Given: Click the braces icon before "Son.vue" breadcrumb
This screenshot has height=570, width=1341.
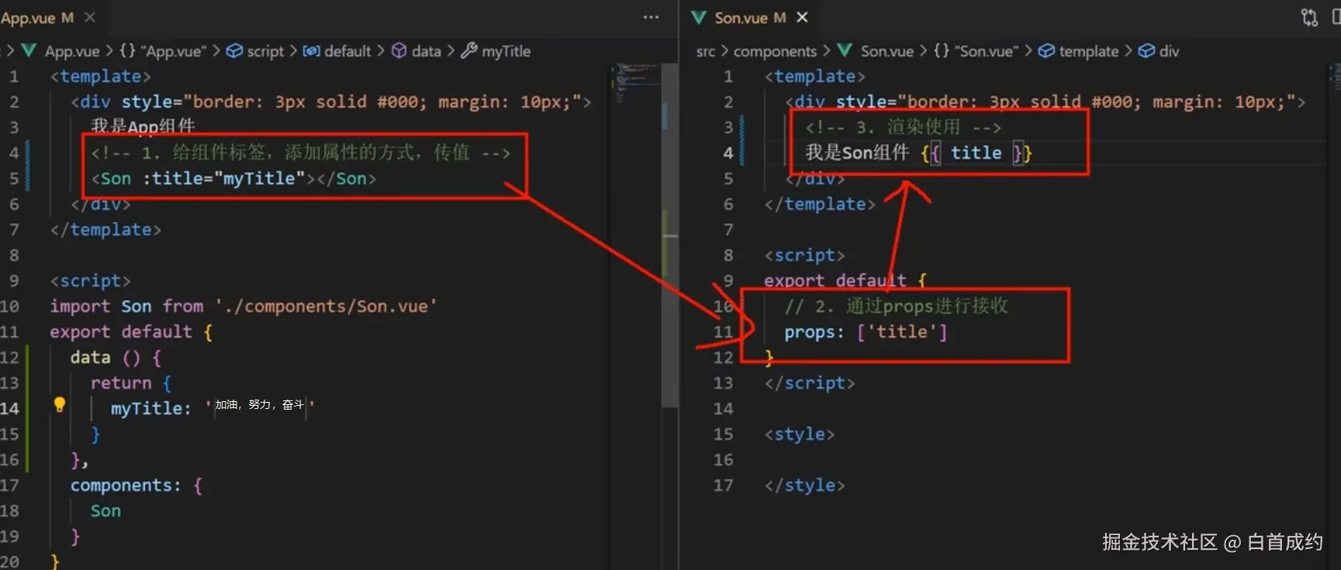Looking at the screenshot, I should click(941, 51).
